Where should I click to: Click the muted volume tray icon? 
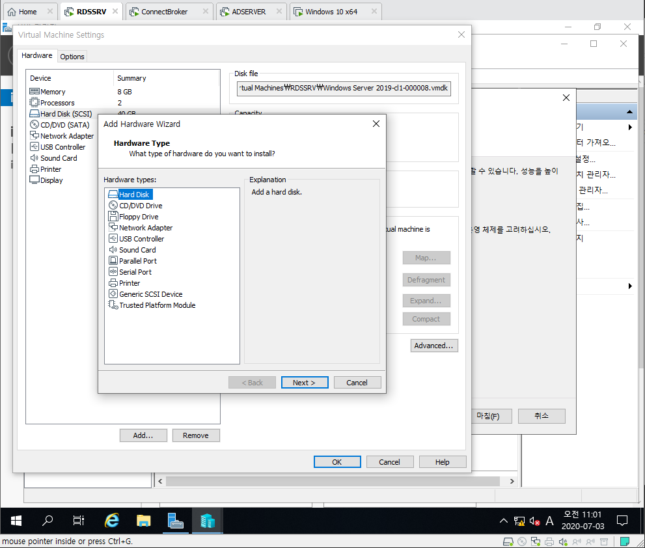pos(534,521)
